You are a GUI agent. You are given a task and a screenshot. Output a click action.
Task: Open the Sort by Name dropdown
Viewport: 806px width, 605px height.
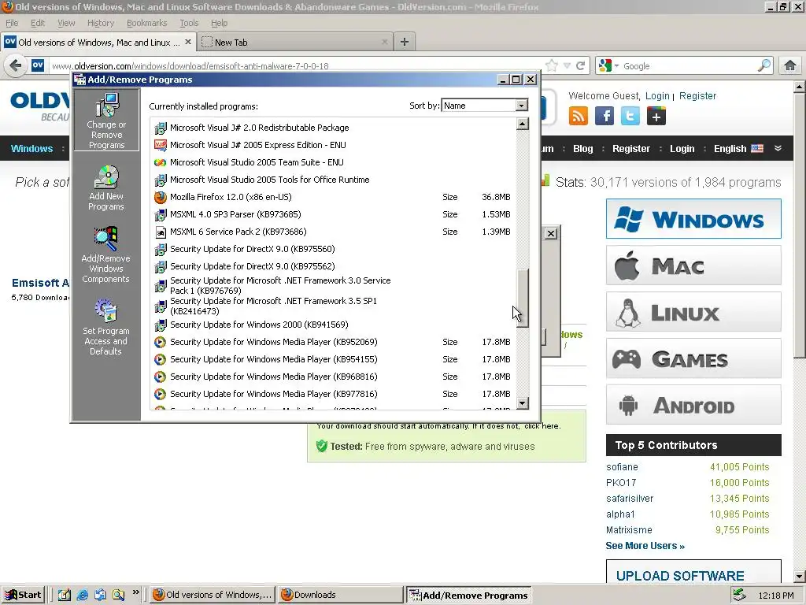click(x=521, y=106)
